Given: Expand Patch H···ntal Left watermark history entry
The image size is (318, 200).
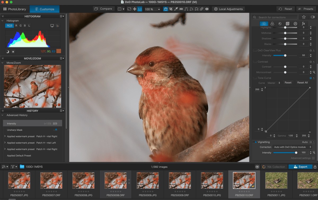Looking at the screenshot, I should click(5, 143).
